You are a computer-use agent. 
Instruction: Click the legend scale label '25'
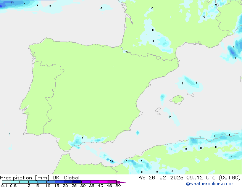click(74, 185)
